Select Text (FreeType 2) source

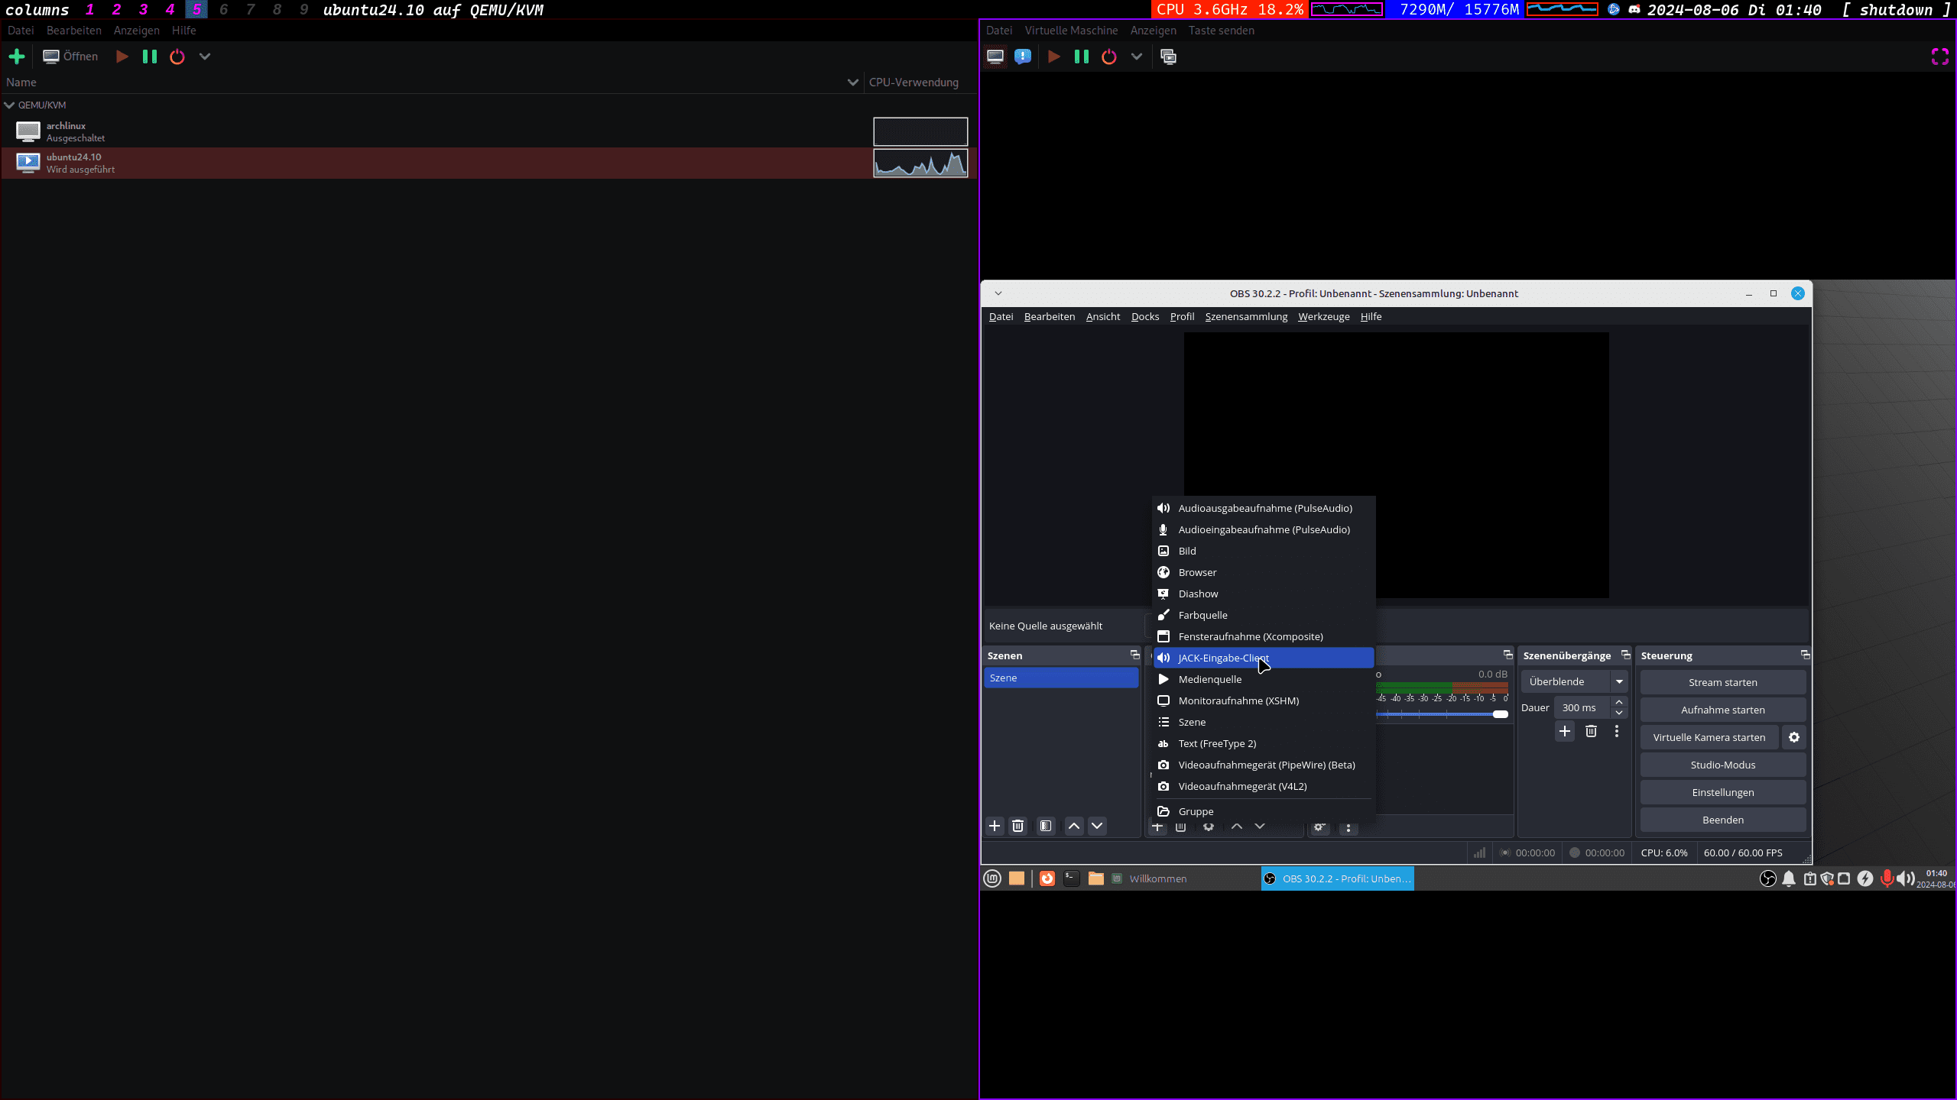point(1264,743)
